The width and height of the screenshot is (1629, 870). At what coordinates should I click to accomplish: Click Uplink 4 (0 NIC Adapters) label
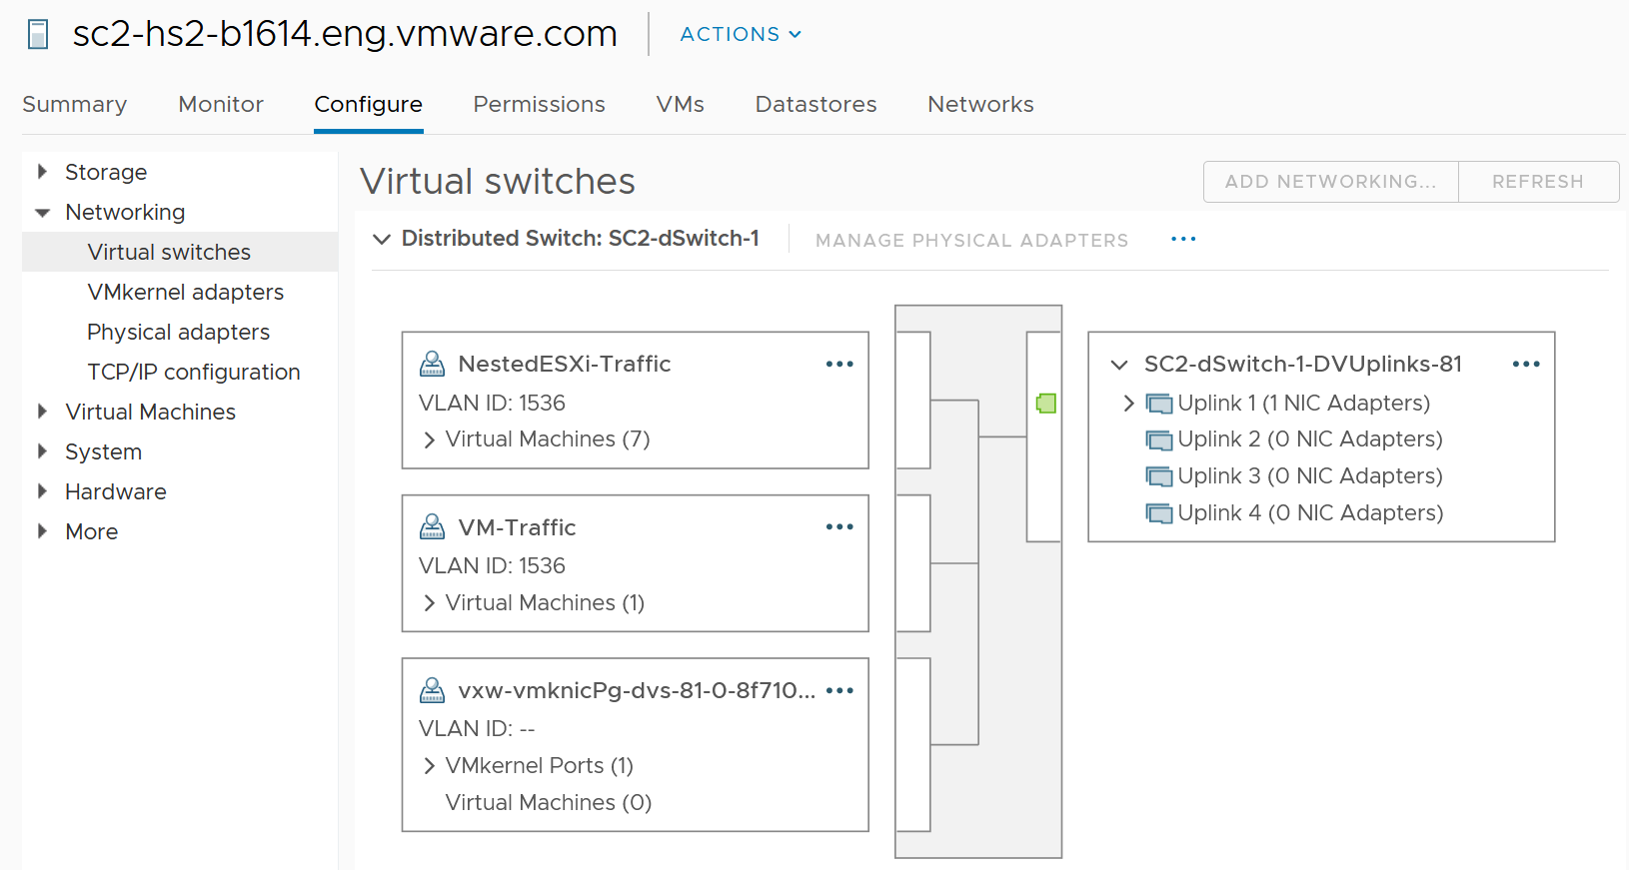pos(1310,513)
